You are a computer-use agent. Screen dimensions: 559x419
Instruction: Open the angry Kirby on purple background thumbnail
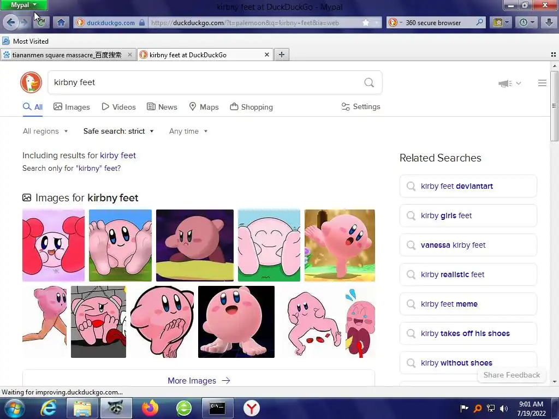pyautogui.click(x=195, y=246)
